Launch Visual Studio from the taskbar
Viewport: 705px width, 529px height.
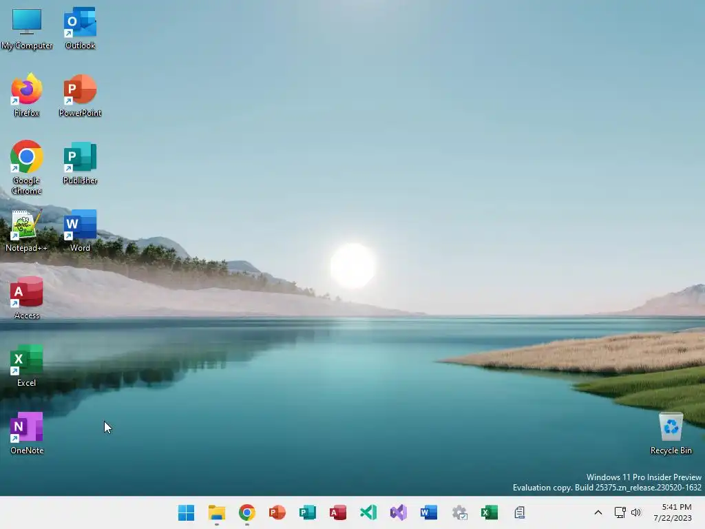399,512
